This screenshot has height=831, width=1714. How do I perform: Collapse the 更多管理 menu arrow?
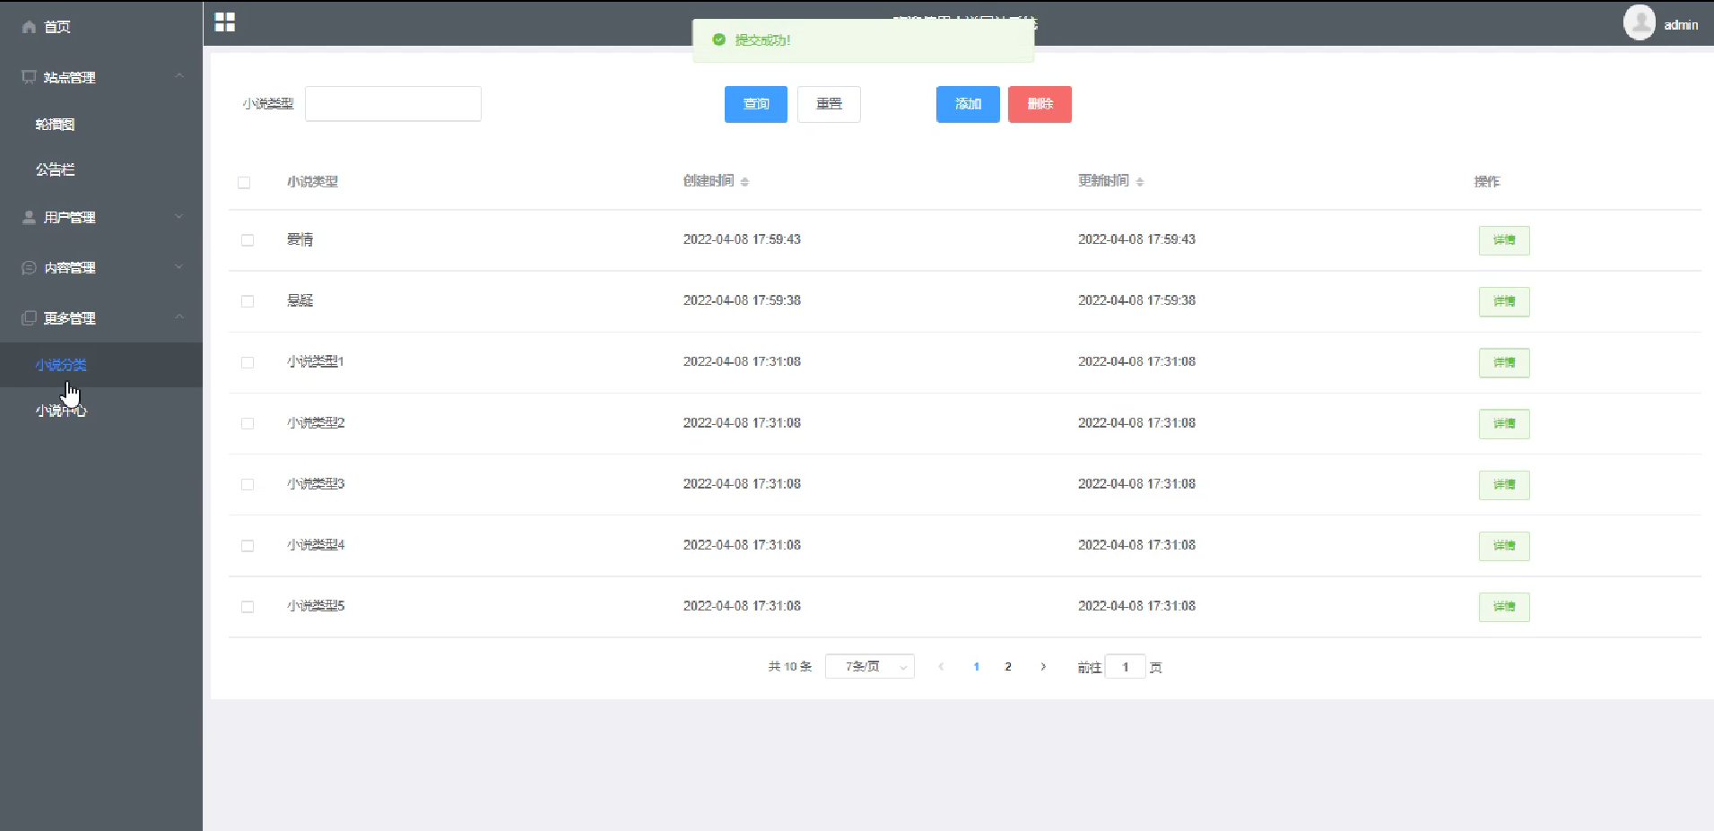179,316
